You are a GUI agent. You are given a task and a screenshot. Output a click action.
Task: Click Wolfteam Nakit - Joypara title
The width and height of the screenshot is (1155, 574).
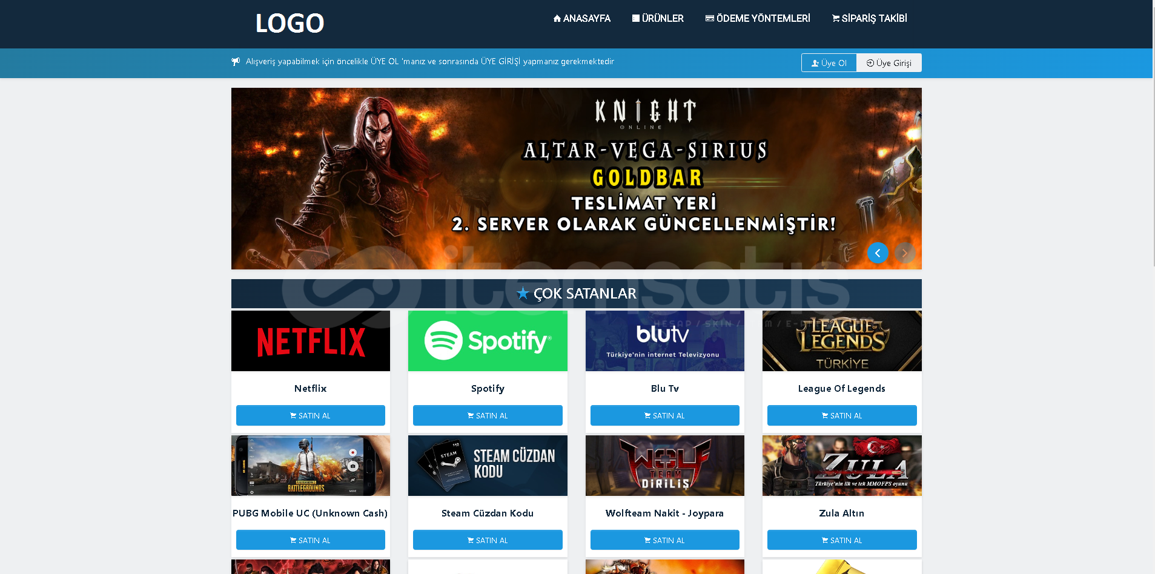click(x=665, y=513)
